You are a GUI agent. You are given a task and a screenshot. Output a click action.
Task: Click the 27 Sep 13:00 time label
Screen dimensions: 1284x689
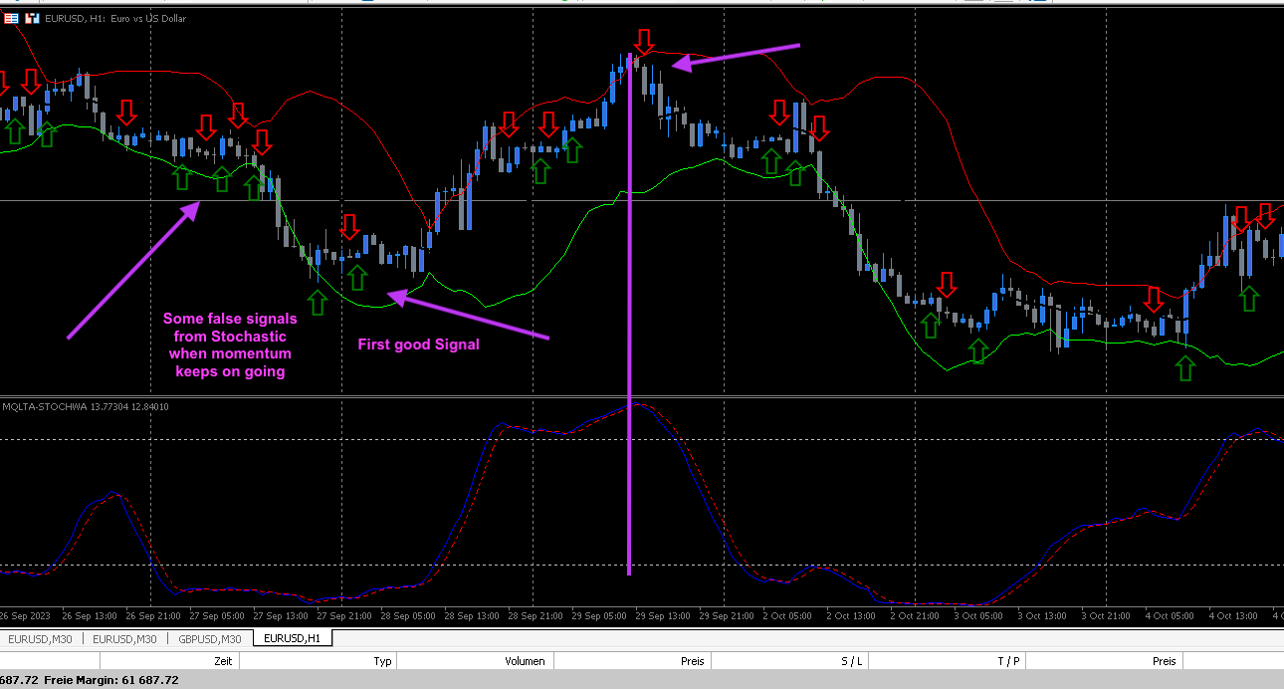point(281,616)
